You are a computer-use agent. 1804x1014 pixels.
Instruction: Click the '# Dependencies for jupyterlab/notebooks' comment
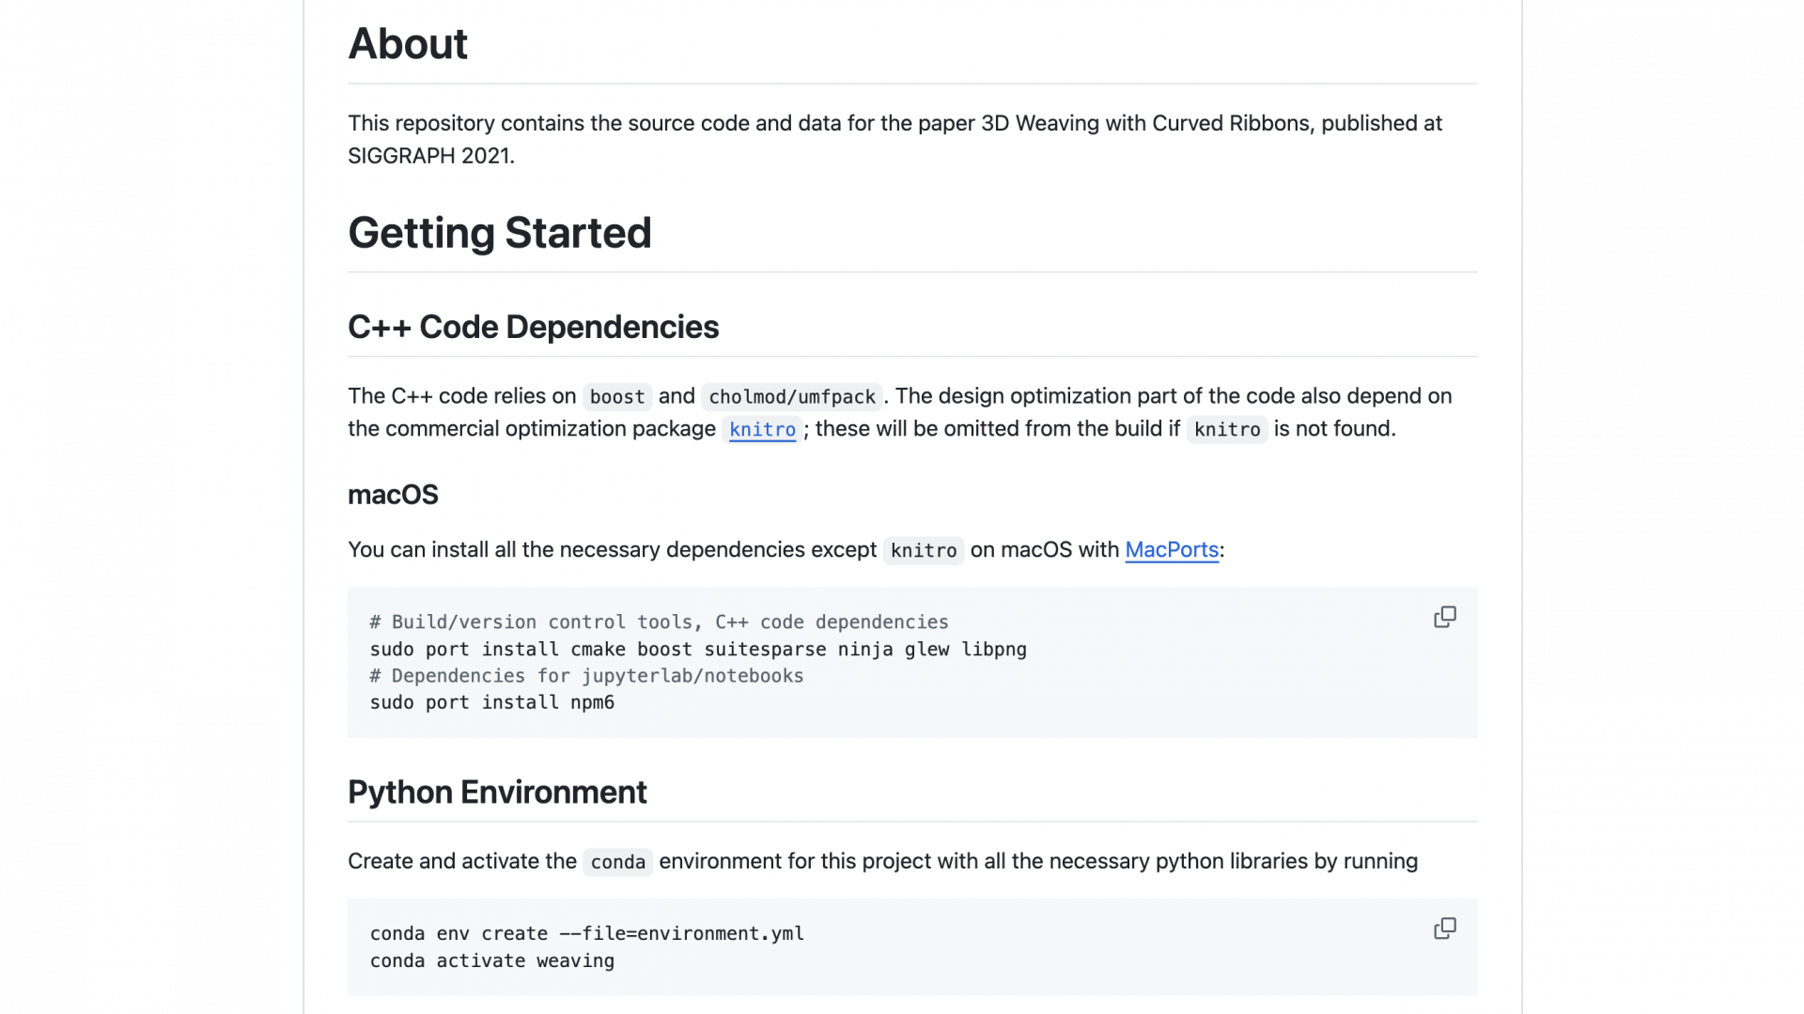pyautogui.click(x=586, y=676)
